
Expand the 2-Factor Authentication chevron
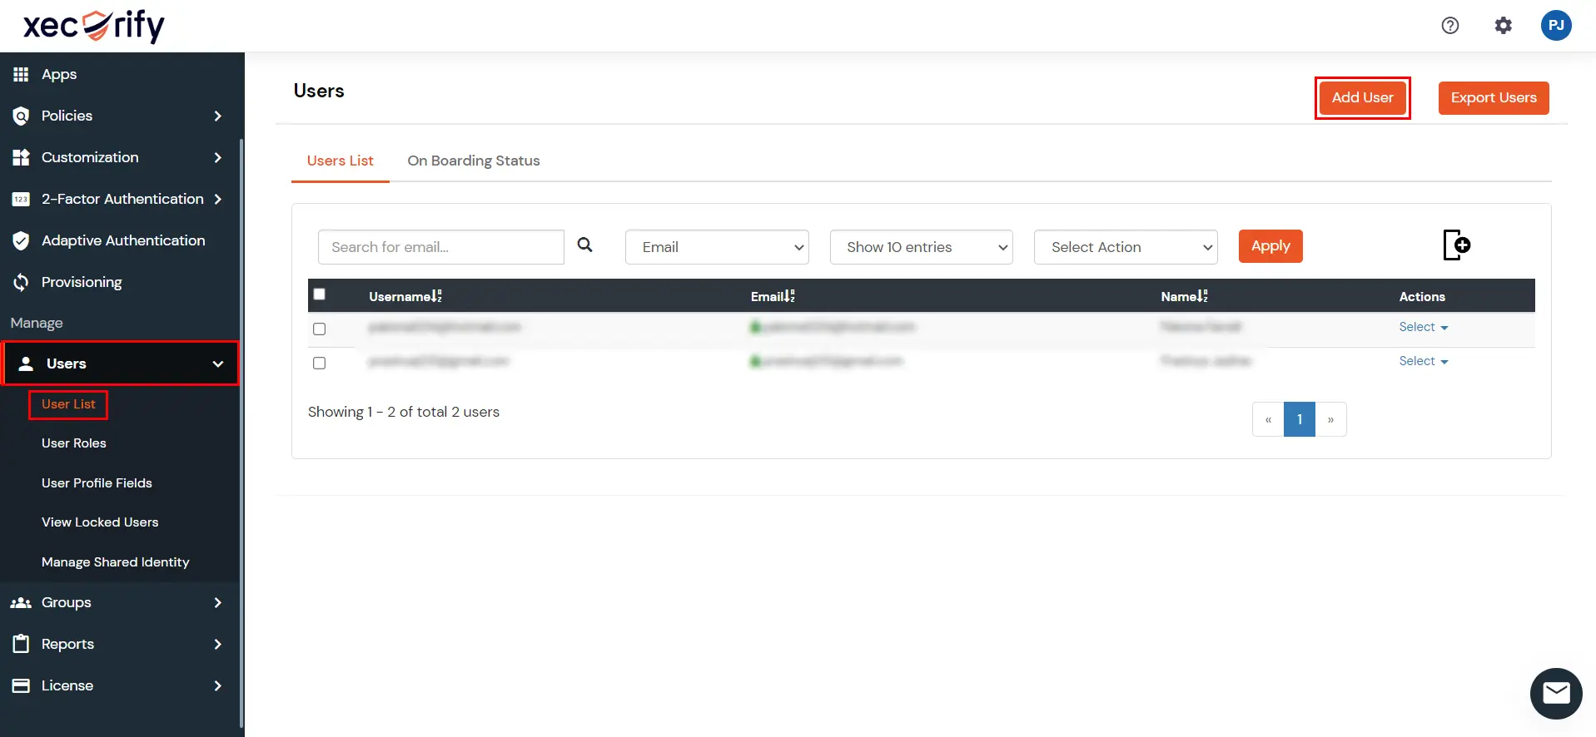click(x=217, y=199)
